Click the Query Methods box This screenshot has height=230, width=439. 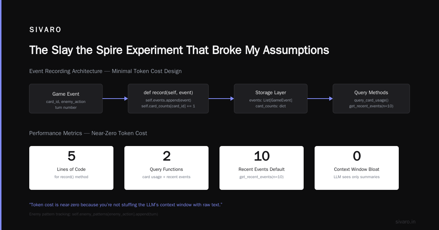click(x=371, y=99)
